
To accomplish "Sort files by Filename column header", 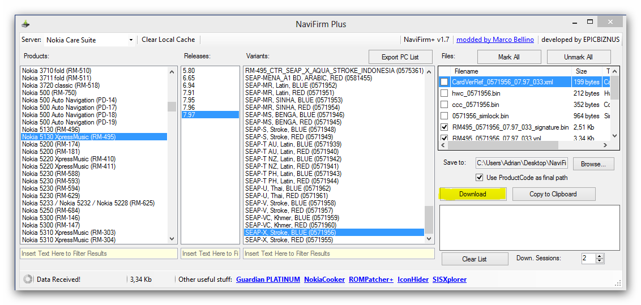I will pos(466,71).
